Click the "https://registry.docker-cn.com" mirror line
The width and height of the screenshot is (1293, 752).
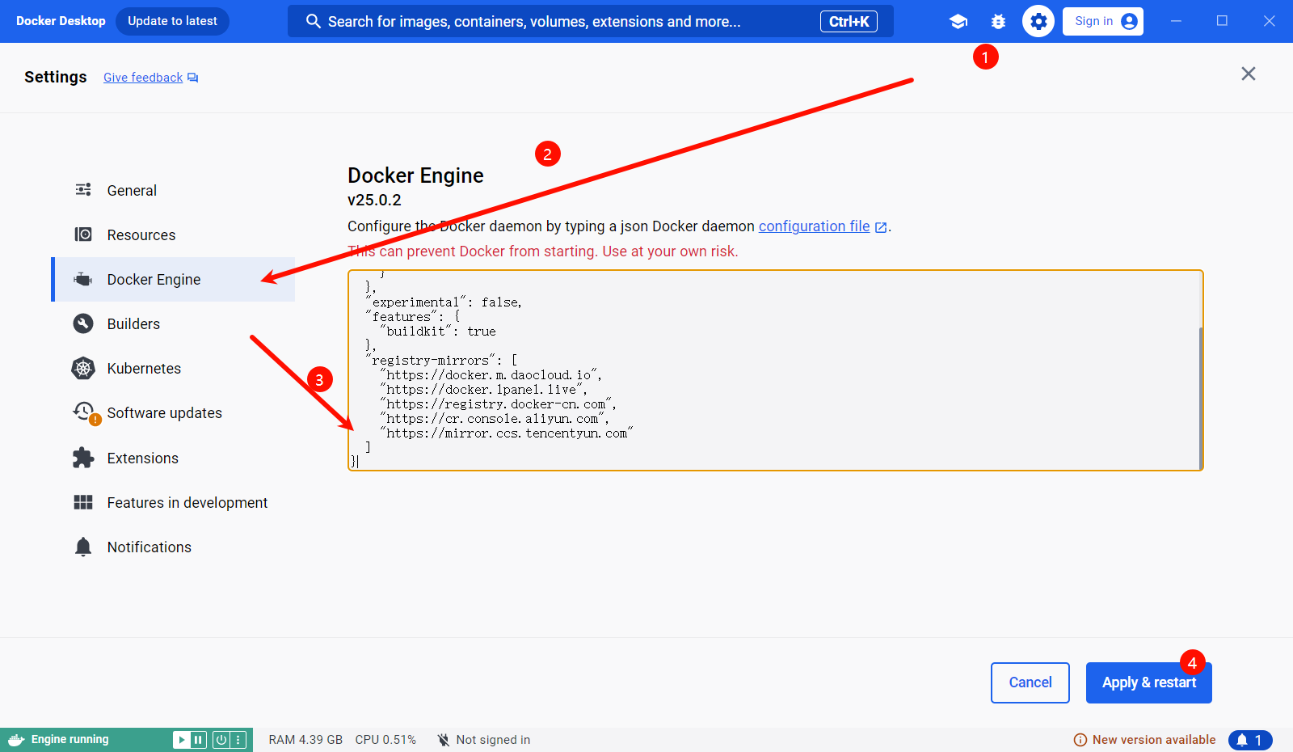498,404
